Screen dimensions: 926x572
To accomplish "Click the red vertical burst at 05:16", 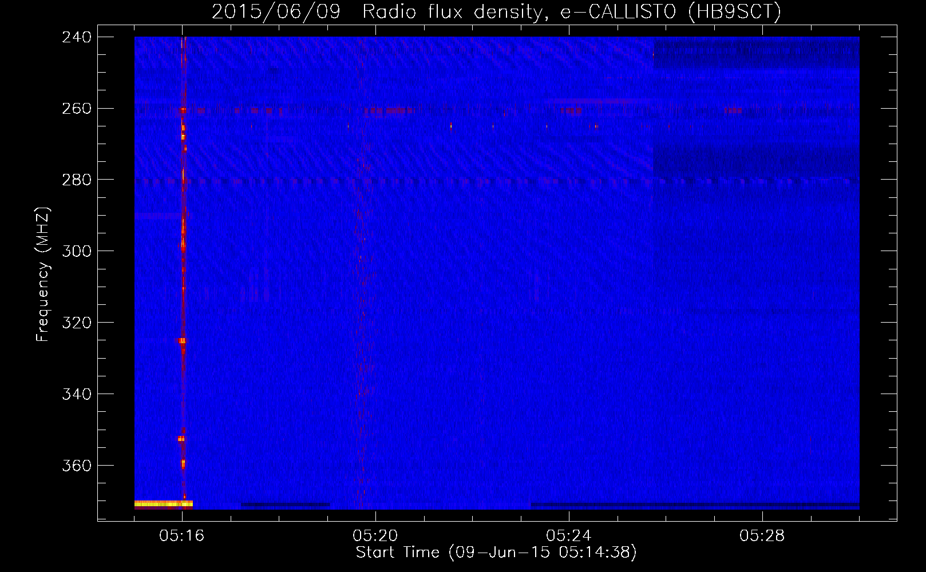I will click(x=183, y=269).
